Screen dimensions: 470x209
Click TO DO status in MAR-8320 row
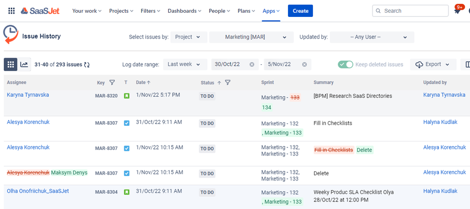click(207, 96)
